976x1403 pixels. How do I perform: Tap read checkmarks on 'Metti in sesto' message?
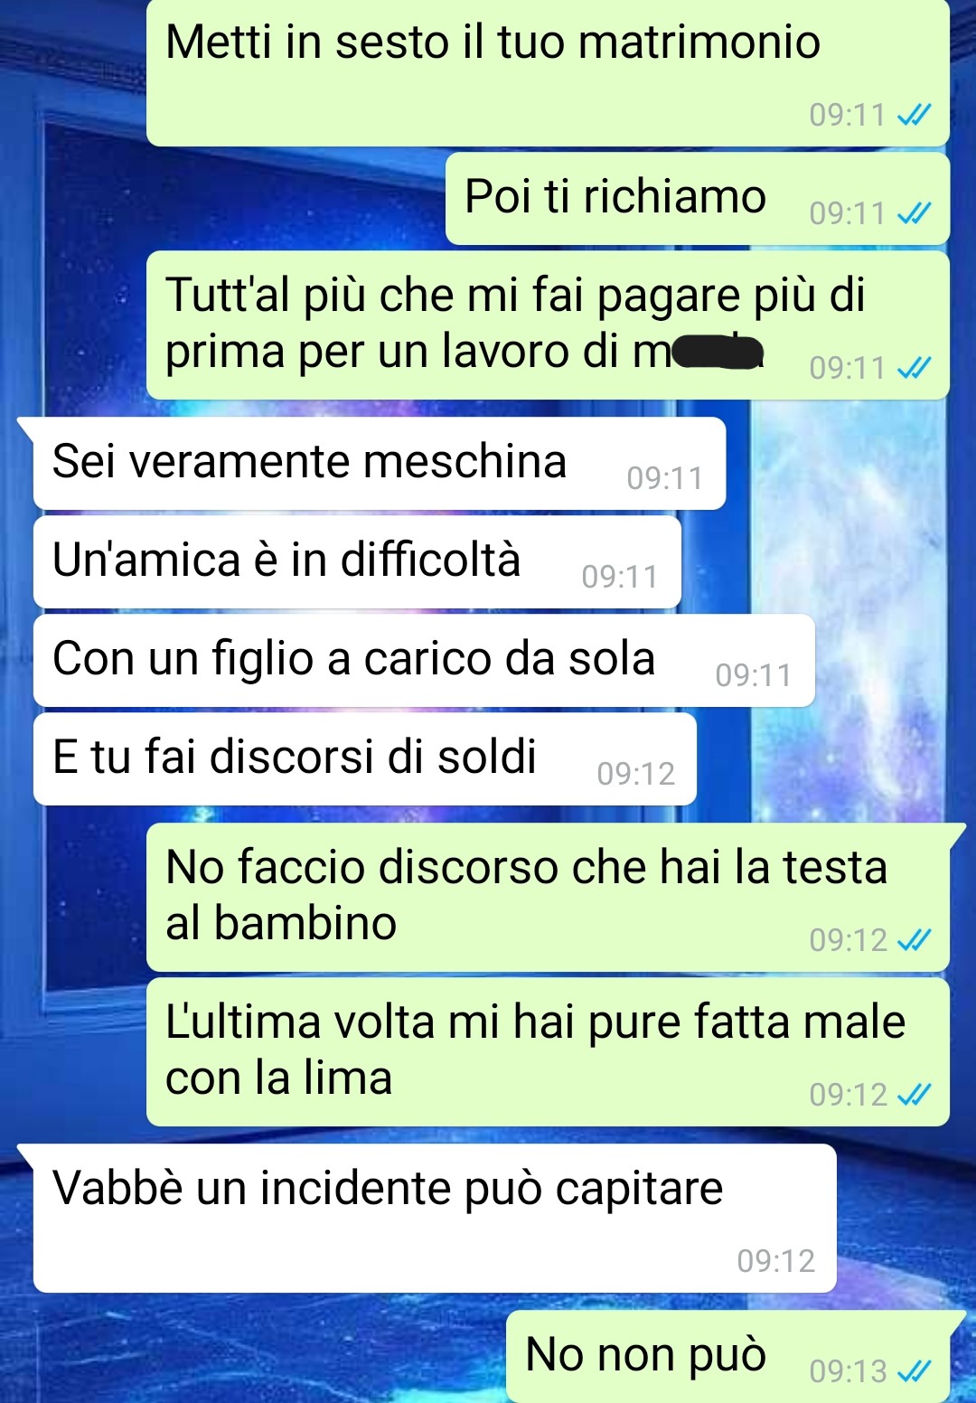tap(914, 115)
